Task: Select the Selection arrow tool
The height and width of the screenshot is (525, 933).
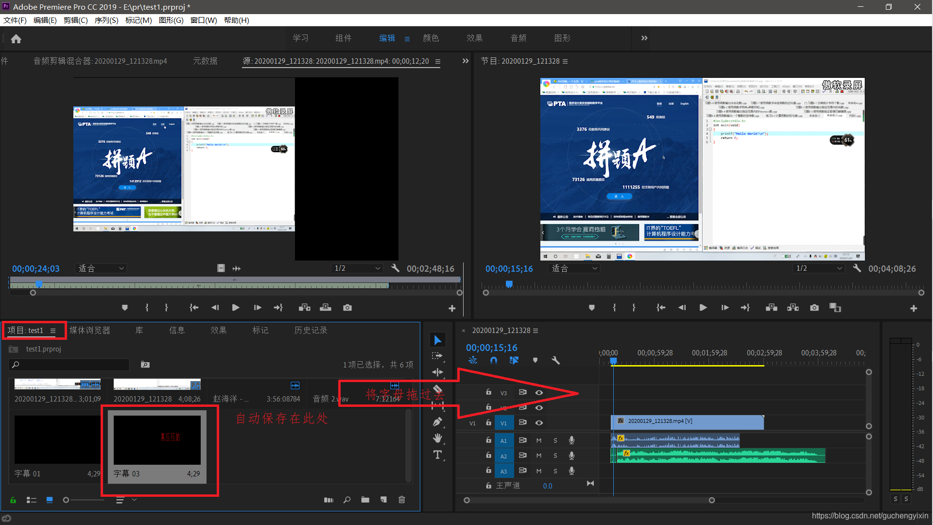Action: point(438,340)
